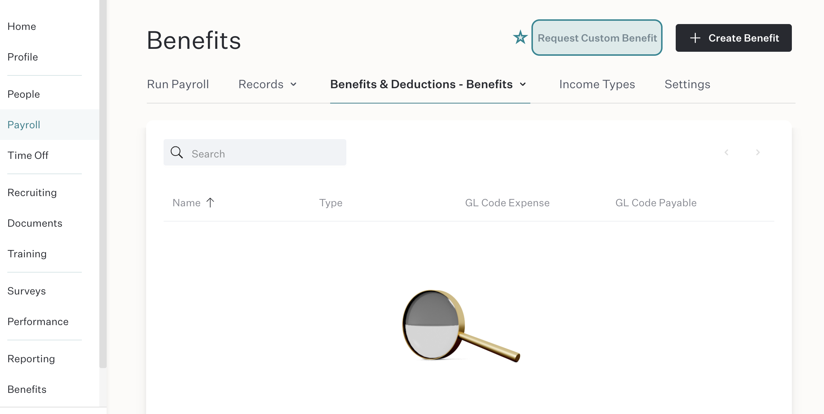The height and width of the screenshot is (414, 824).
Task: Click the empty-state magnifying glass illustration
Action: [461, 325]
